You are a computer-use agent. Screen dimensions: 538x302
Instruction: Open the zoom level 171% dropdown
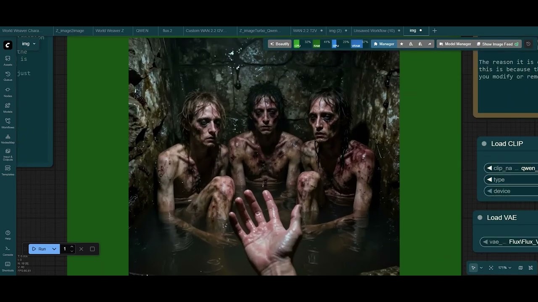coord(505,268)
